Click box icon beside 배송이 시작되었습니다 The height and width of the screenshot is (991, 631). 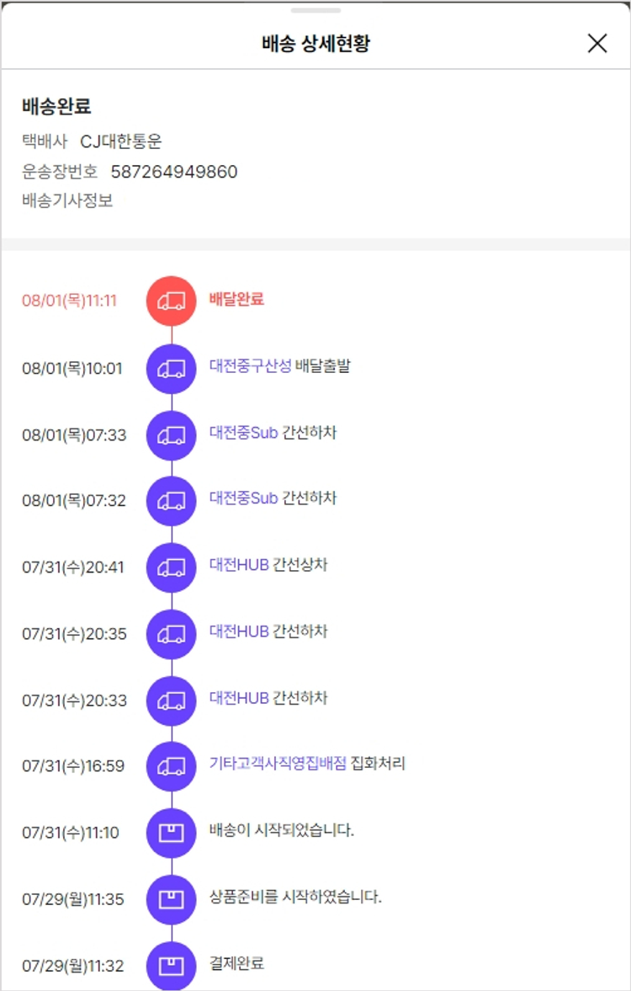(172, 833)
